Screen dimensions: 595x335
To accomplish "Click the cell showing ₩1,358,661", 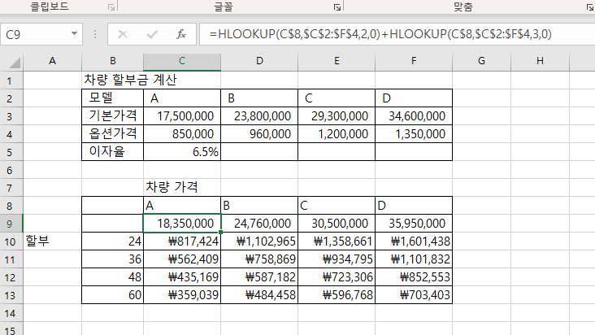I will [337, 241].
